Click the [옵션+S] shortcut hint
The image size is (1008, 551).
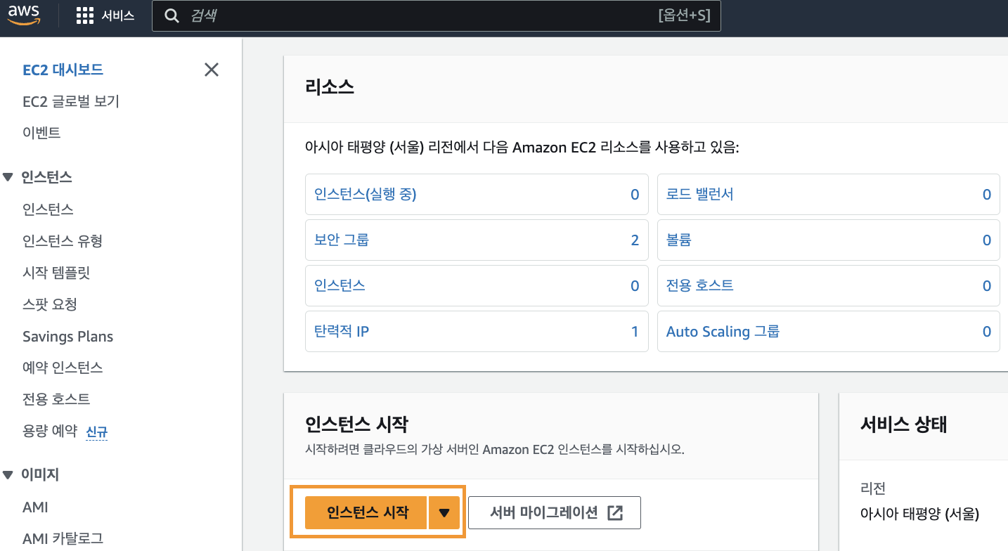[x=684, y=15]
